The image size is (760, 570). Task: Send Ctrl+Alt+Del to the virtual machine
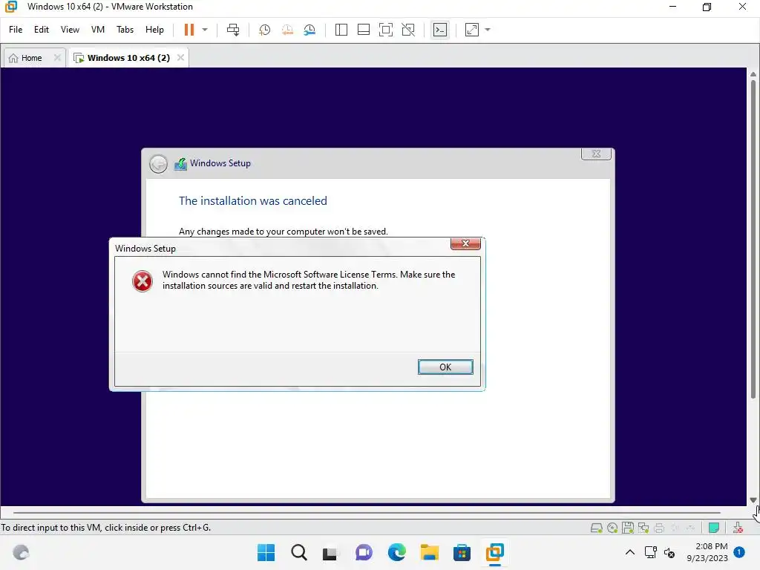(233, 30)
